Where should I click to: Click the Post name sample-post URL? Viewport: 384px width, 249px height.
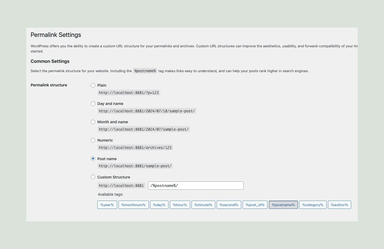(x=135, y=166)
